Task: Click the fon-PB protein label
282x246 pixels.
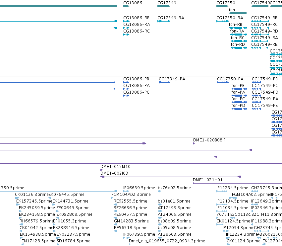Action: tap(238, 86)
